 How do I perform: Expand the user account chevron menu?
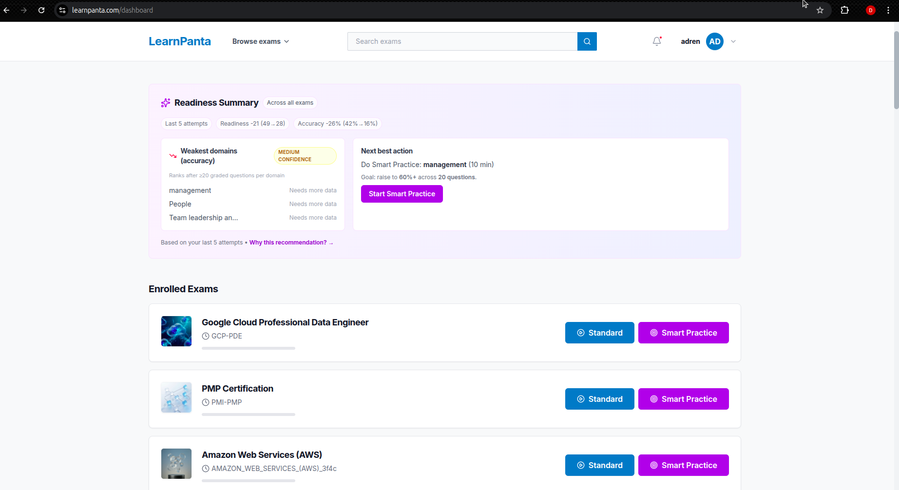[x=733, y=41]
